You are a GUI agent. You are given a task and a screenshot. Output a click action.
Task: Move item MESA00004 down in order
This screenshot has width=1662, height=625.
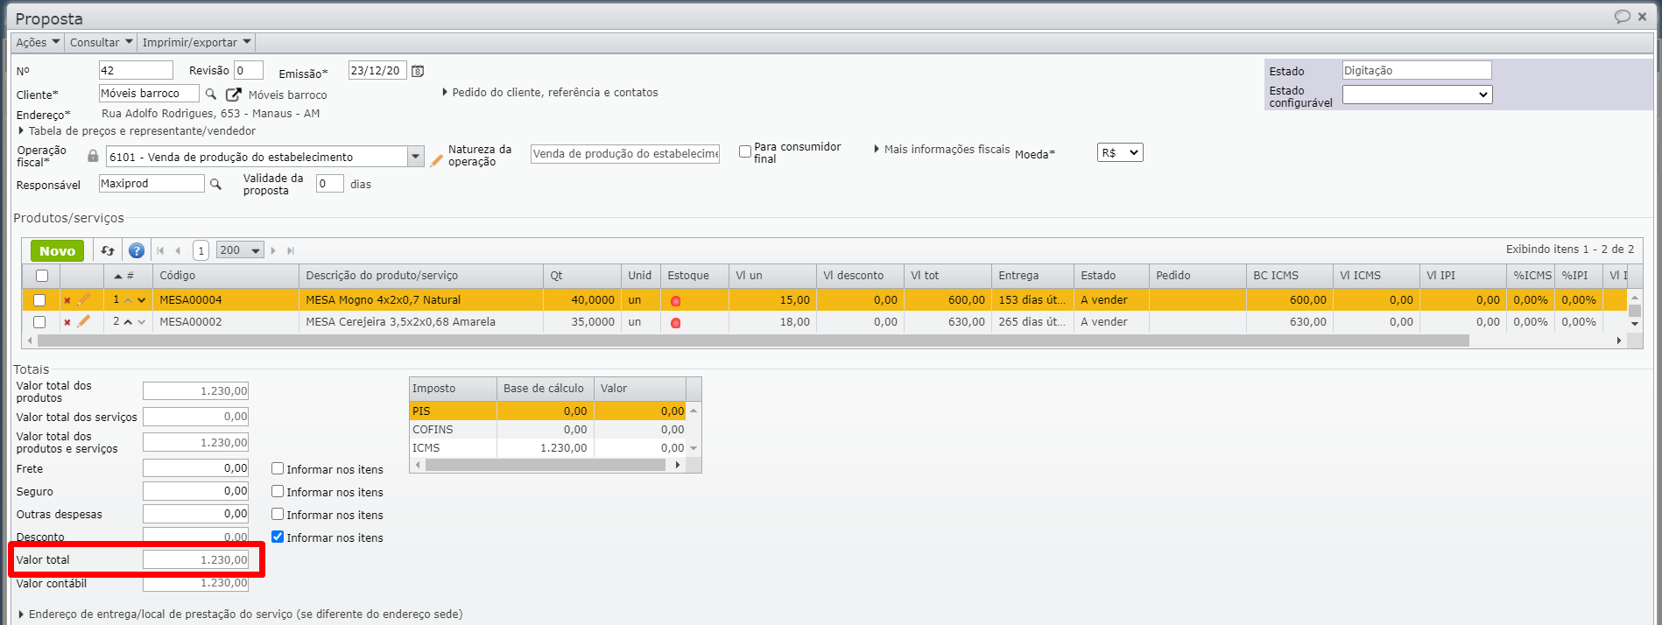141,300
